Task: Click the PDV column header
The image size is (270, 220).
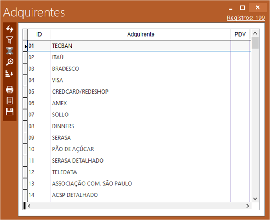Action: click(x=240, y=34)
